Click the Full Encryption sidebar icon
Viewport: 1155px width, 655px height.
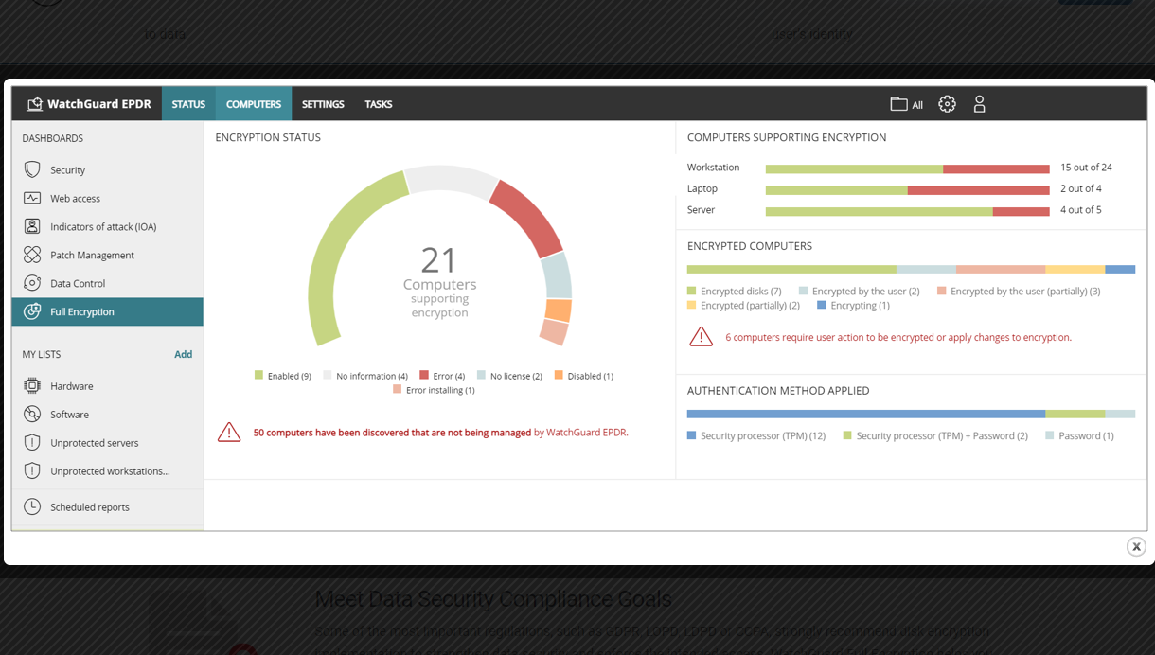coord(32,311)
